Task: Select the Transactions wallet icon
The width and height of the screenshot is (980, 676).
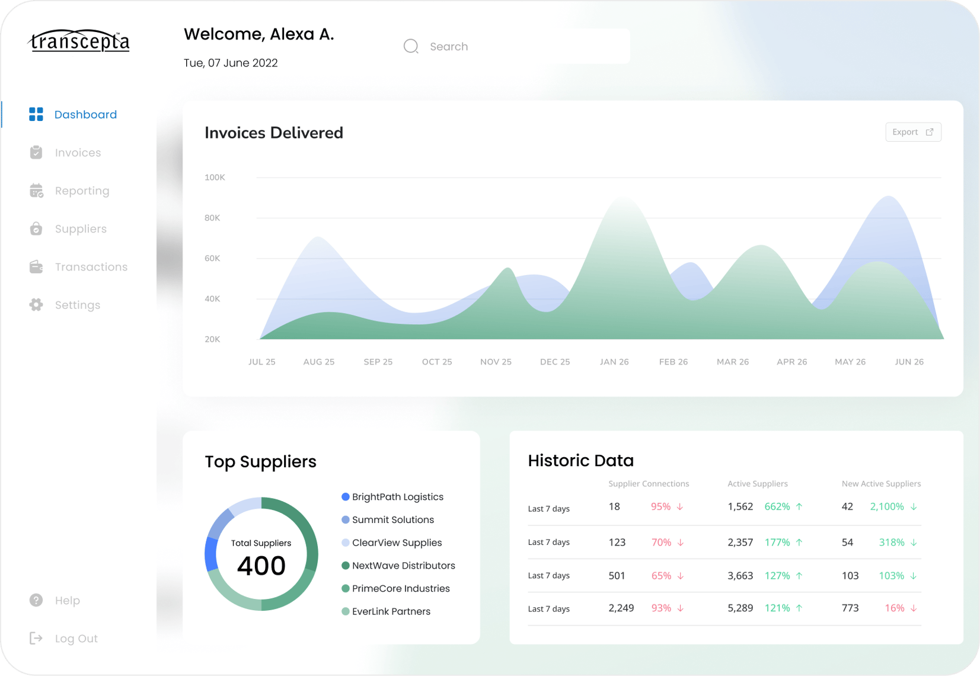Action: coord(36,266)
